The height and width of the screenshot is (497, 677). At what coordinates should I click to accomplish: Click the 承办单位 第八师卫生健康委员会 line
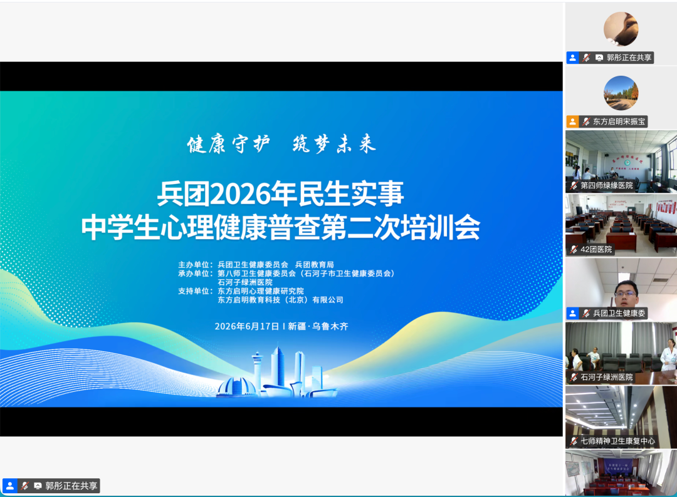pos(286,274)
